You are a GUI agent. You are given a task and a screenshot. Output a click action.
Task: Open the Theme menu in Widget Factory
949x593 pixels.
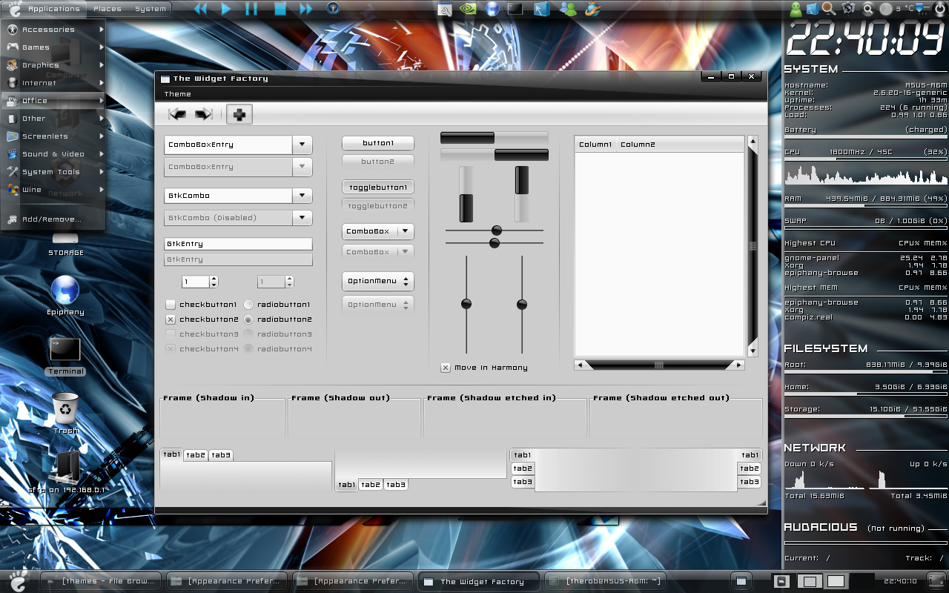click(178, 94)
